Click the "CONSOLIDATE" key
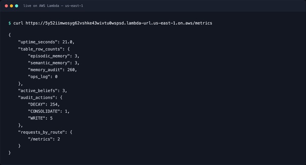 [44, 111]
